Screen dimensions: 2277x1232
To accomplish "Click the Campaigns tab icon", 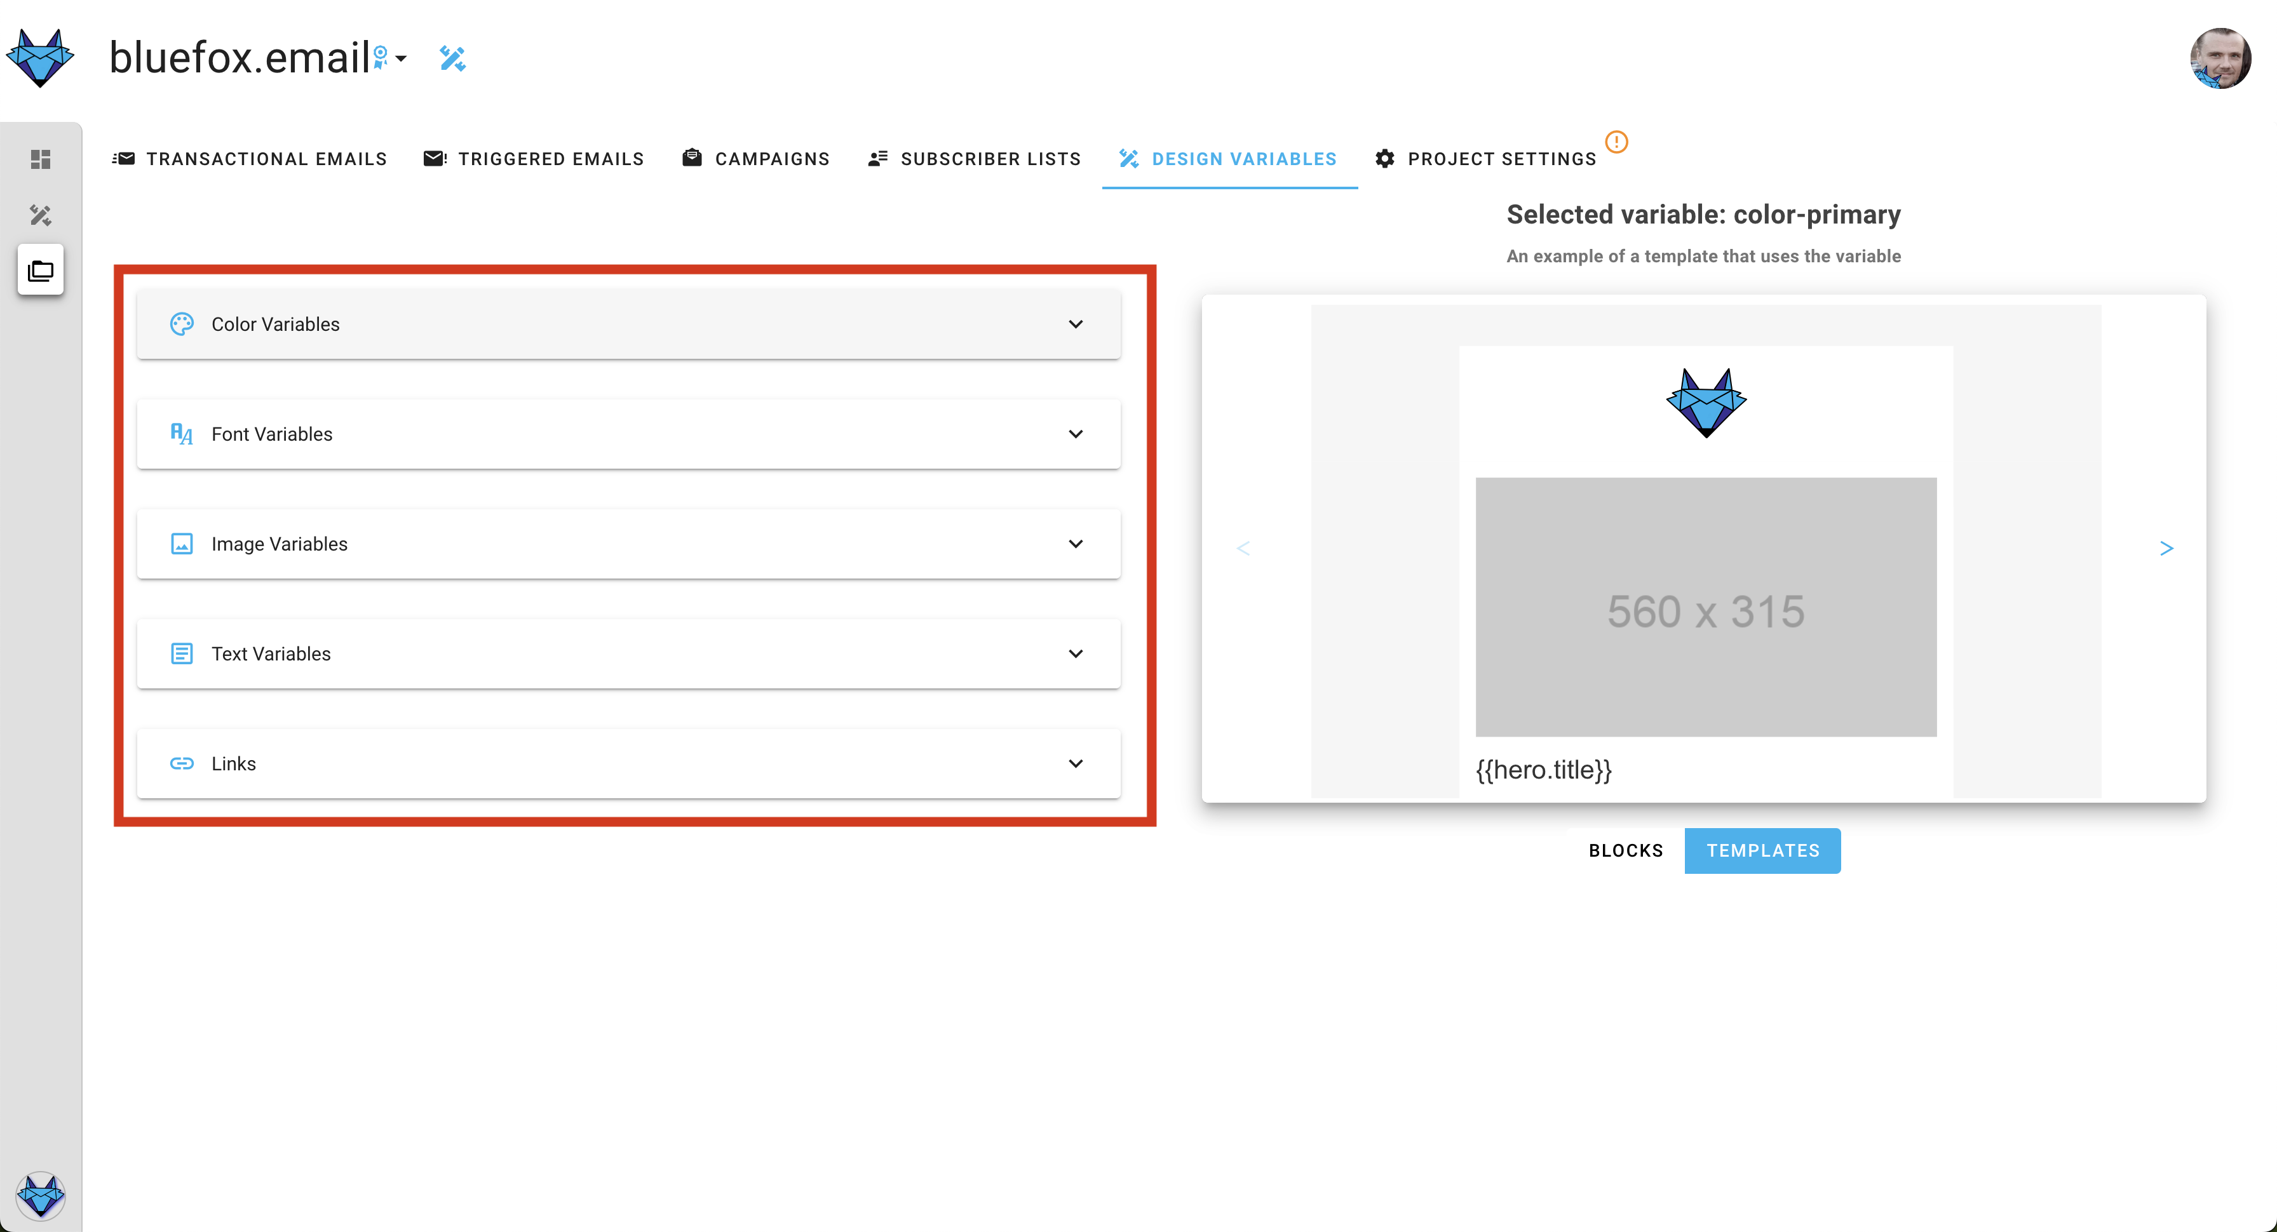I will (x=692, y=157).
